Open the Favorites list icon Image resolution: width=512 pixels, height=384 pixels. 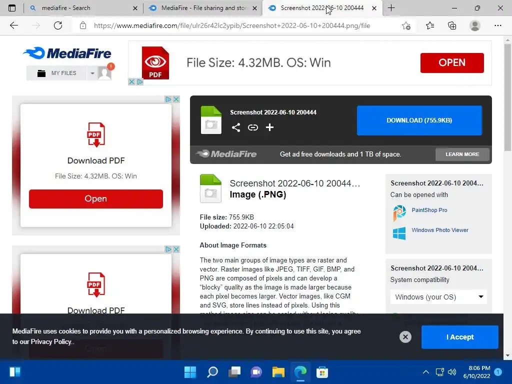tap(430, 25)
